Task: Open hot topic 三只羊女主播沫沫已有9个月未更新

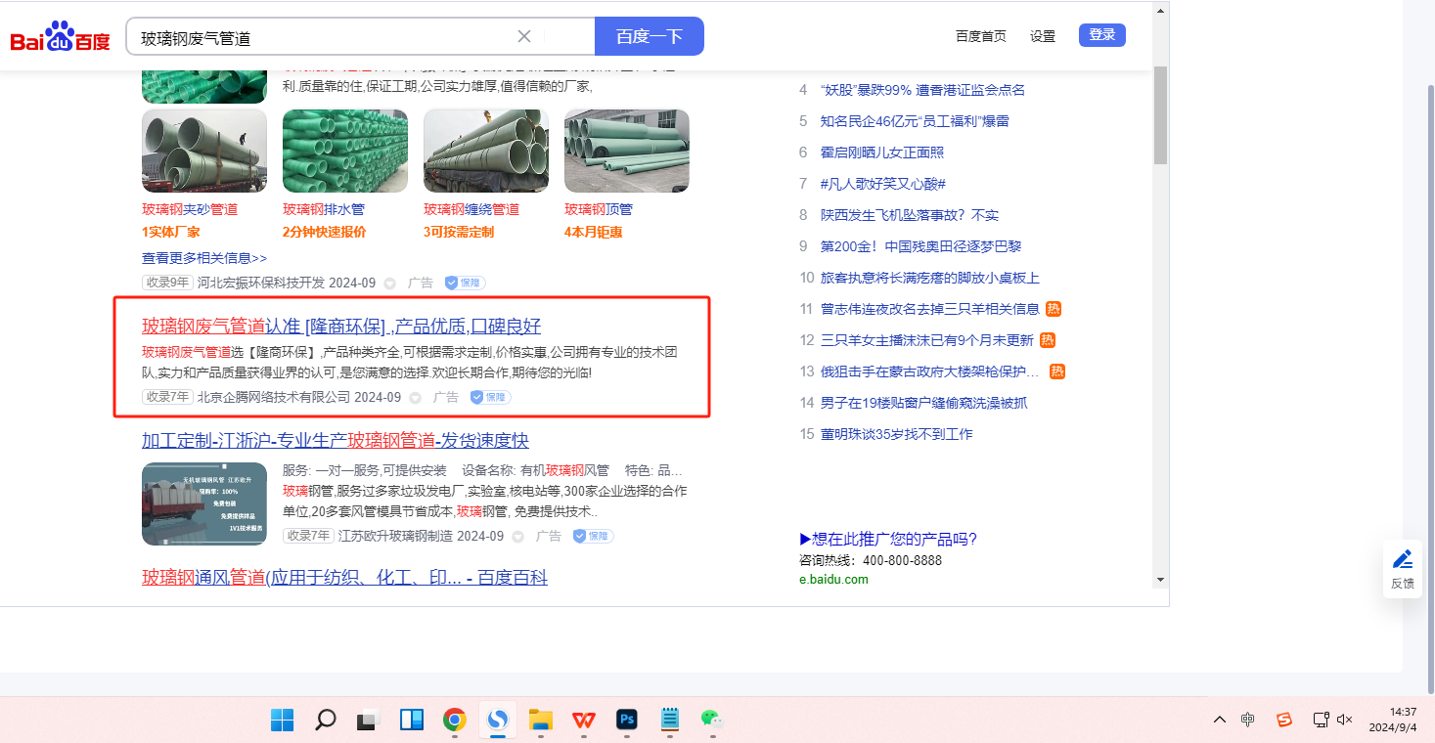Action: (927, 340)
